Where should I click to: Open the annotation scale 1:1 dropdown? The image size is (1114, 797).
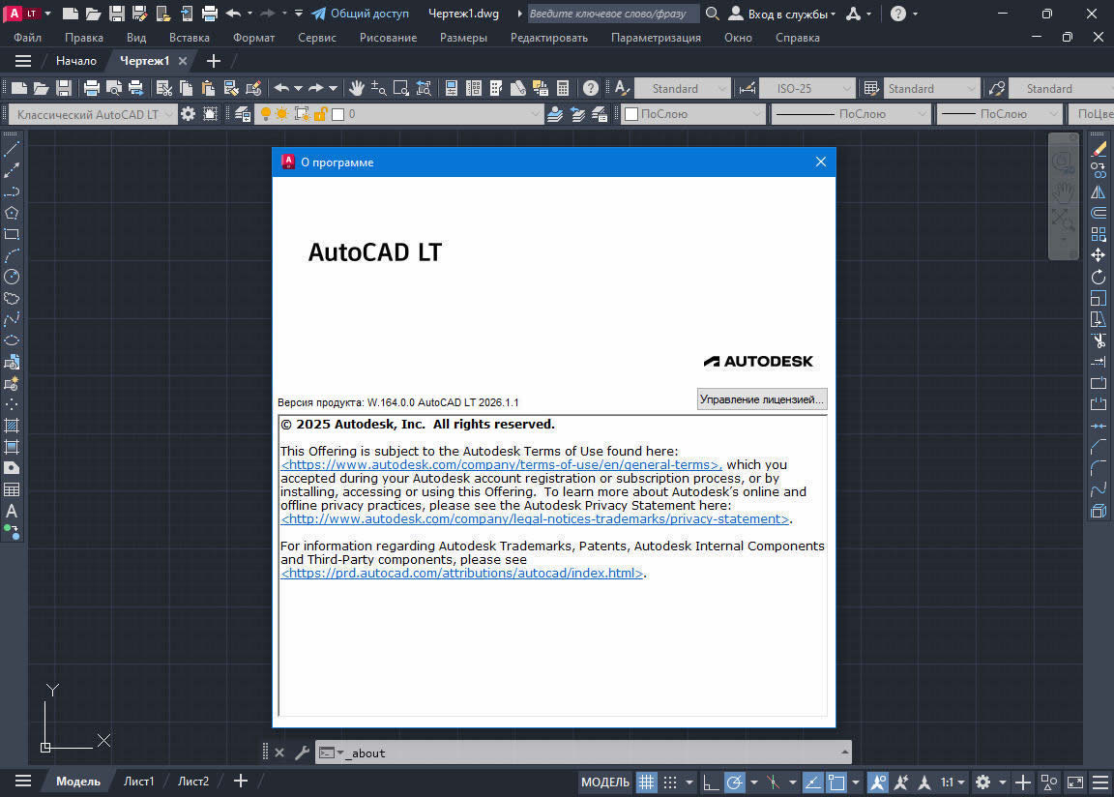(953, 782)
